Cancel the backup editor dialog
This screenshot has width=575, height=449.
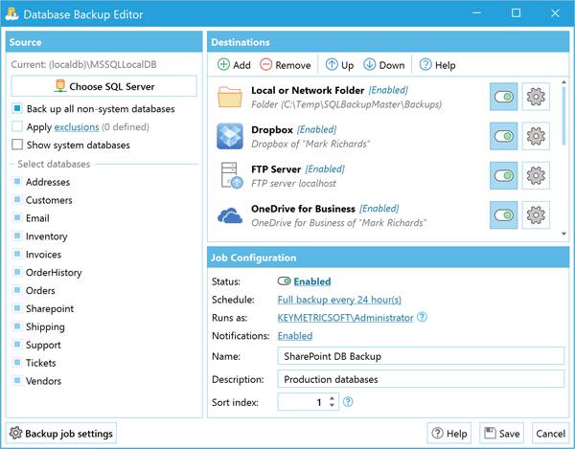pos(550,434)
